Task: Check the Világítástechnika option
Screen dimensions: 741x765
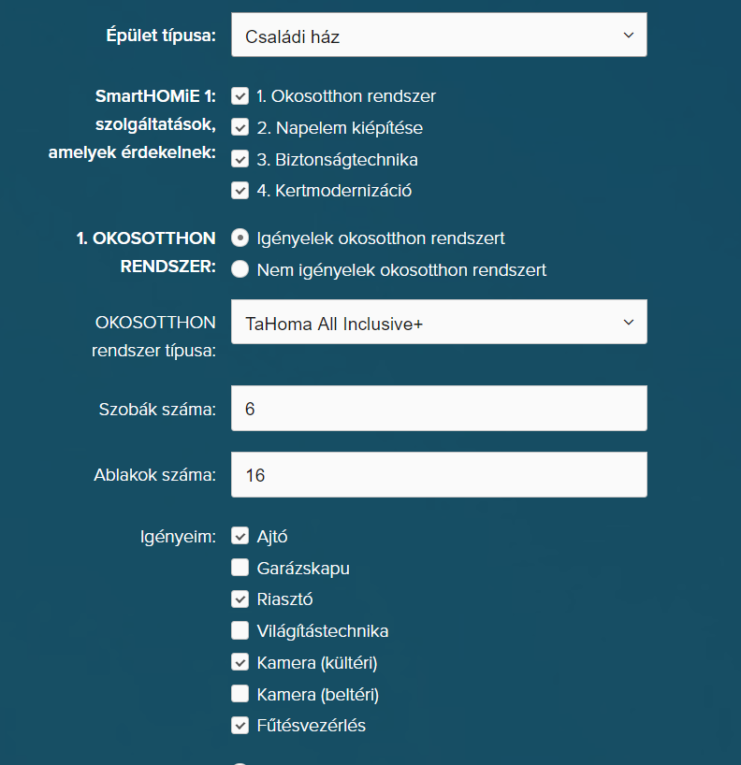Action: 240,630
